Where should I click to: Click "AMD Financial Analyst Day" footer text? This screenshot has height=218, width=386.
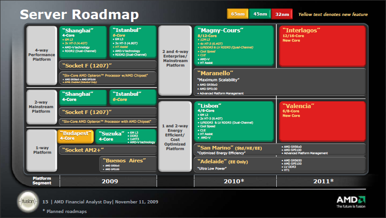(x=83, y=202)
